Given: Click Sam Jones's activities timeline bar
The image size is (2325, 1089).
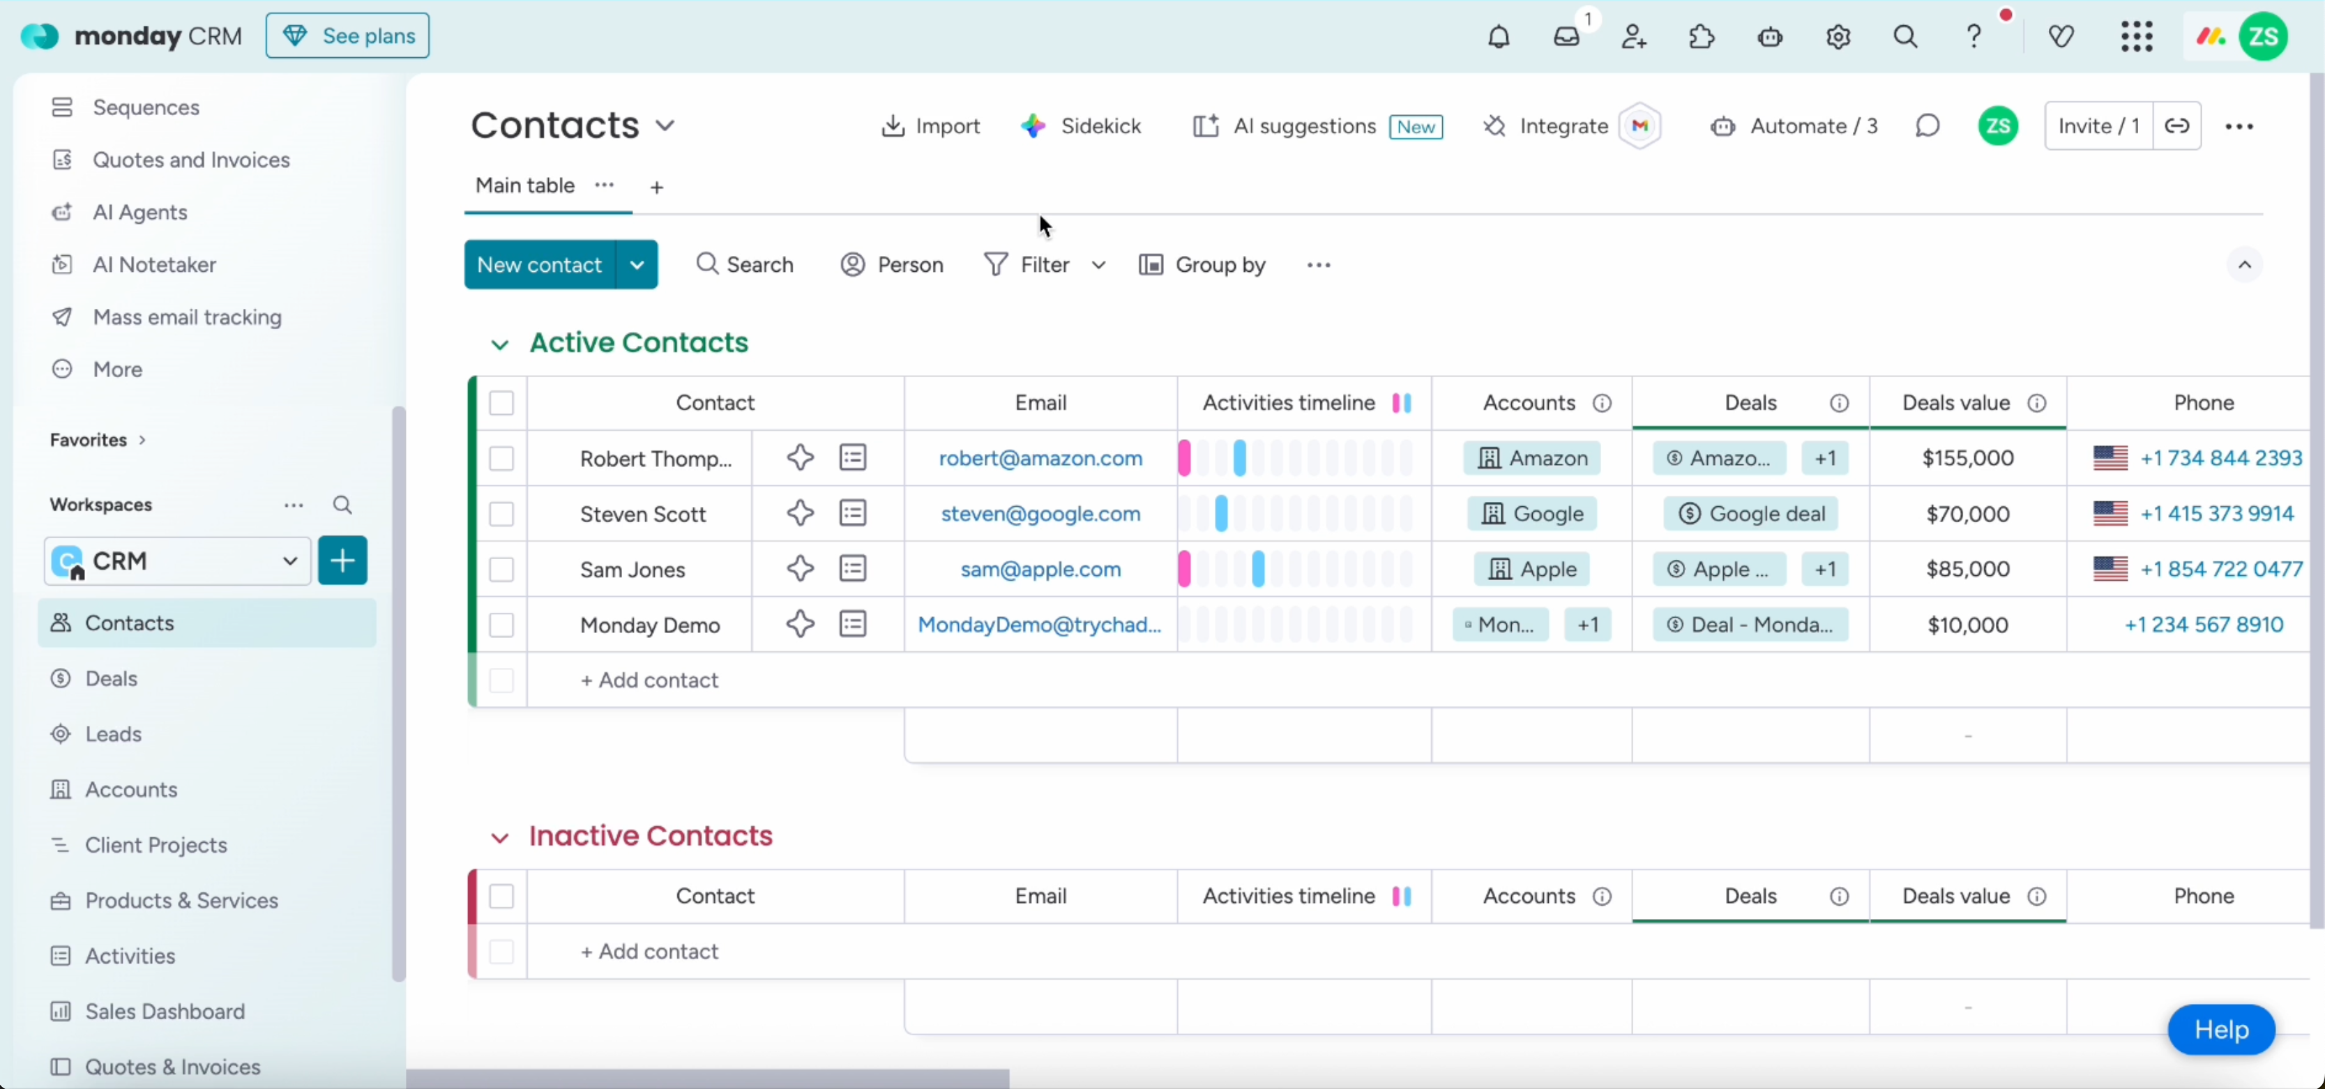Looking at the screenshot, I should point(1296,570).
